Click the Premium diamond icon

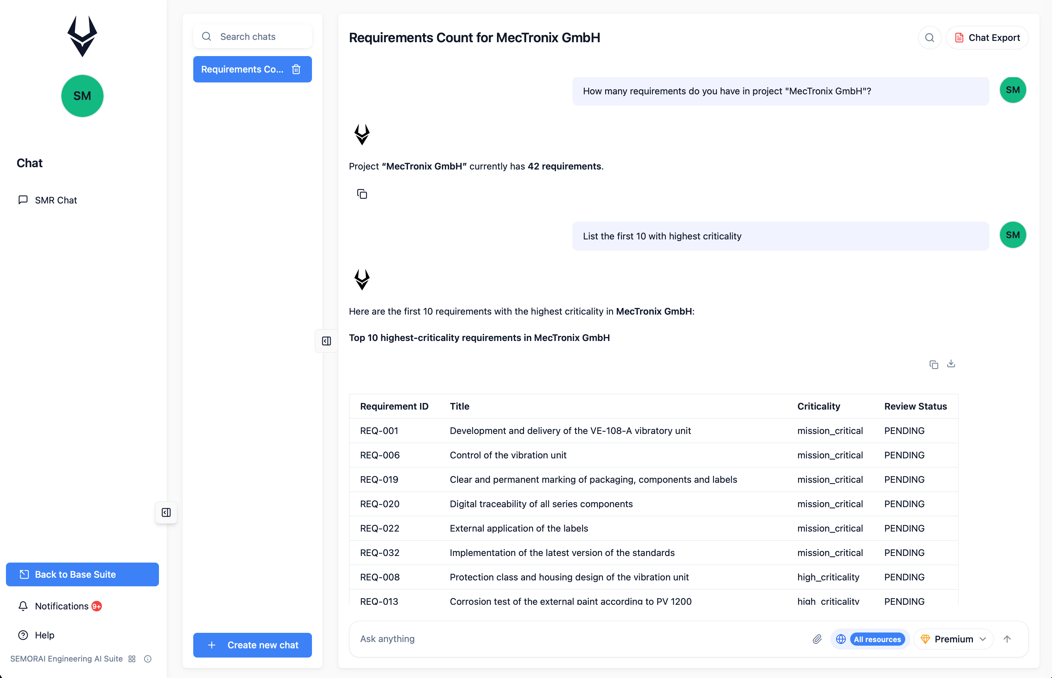tap(925, 639)
